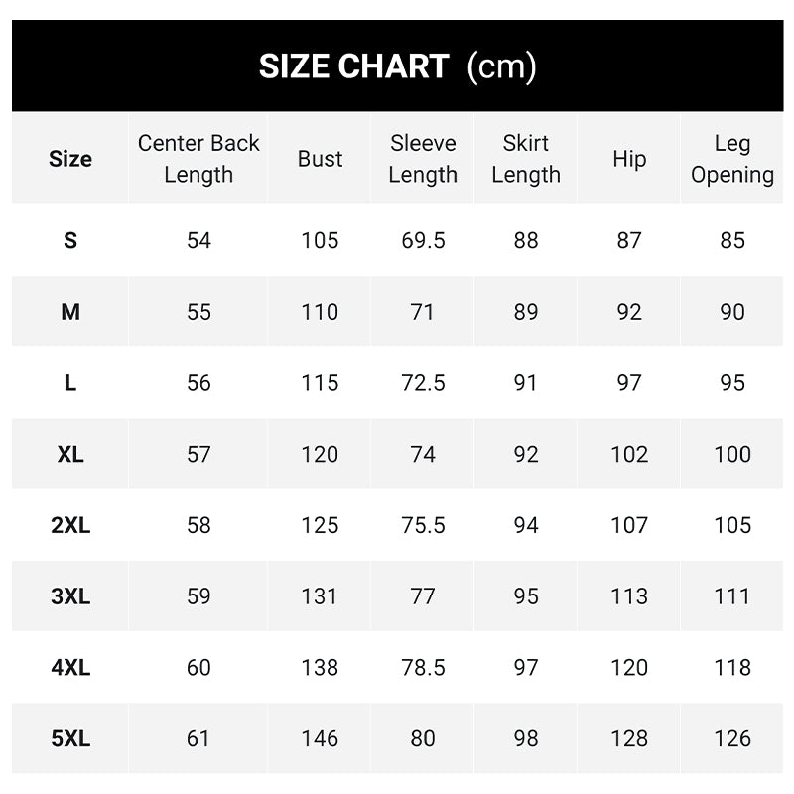Click the Leg Opening column header
The height and width of the screenshot is (794, 794).
coord(732,159)
